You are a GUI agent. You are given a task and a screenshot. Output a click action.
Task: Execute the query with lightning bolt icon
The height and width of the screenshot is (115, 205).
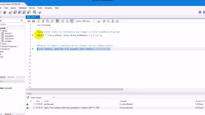pyautogui.click(x=39, y=21)
